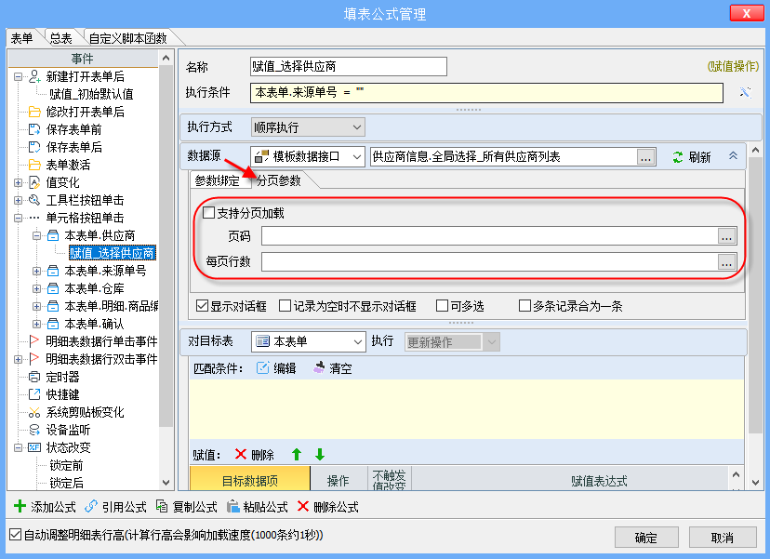770x559 pixels.
Task: Click the green plus 添加公式 icon
Action: pos(20,506)
